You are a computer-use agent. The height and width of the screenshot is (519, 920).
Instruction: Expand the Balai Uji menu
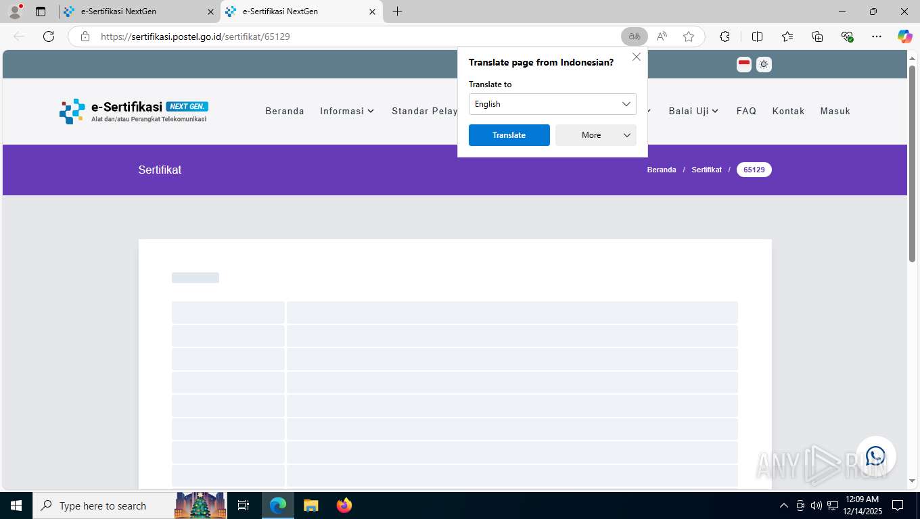(x=694, y=111)
